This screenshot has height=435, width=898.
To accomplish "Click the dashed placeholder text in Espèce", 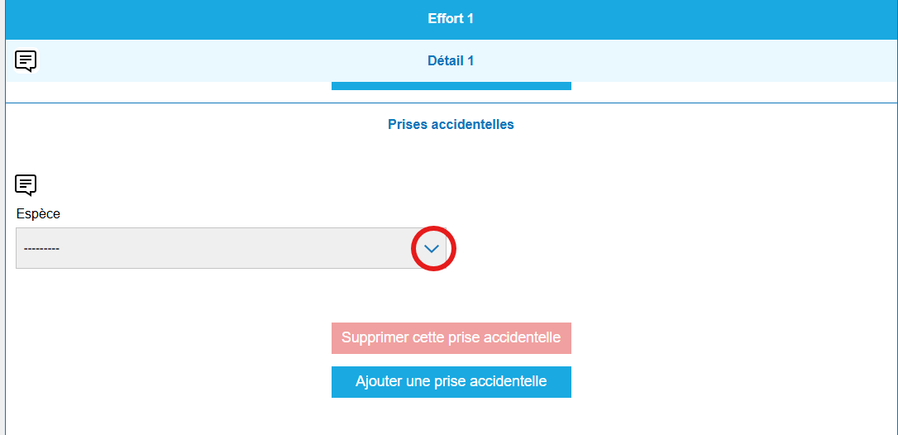I will tap(41, 248).
